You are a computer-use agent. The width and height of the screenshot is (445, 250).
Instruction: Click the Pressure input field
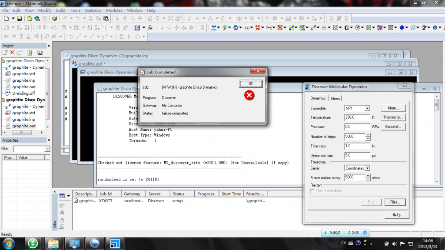[x=357, y=127]
